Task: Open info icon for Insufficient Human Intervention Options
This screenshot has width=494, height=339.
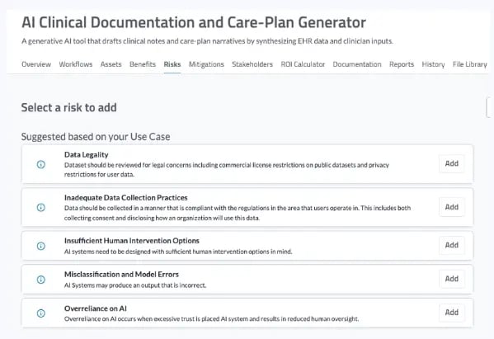Action: pyautogui.click(x=41, y=246)
